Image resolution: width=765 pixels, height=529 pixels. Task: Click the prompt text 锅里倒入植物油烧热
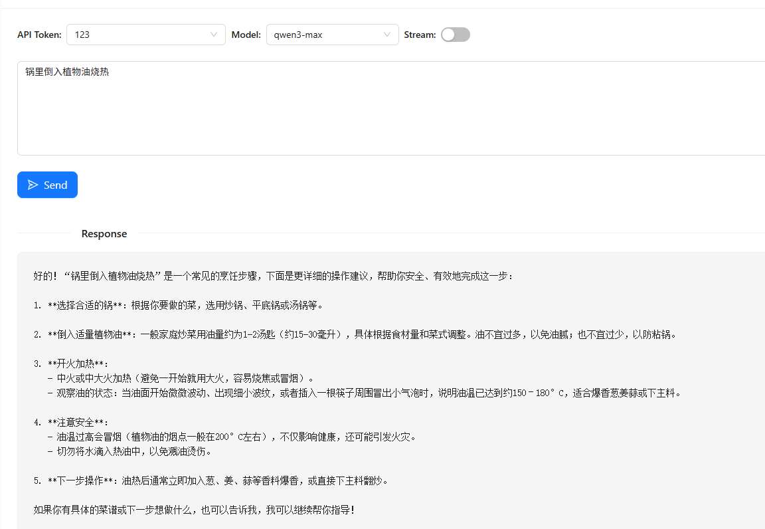click(67, 72)
